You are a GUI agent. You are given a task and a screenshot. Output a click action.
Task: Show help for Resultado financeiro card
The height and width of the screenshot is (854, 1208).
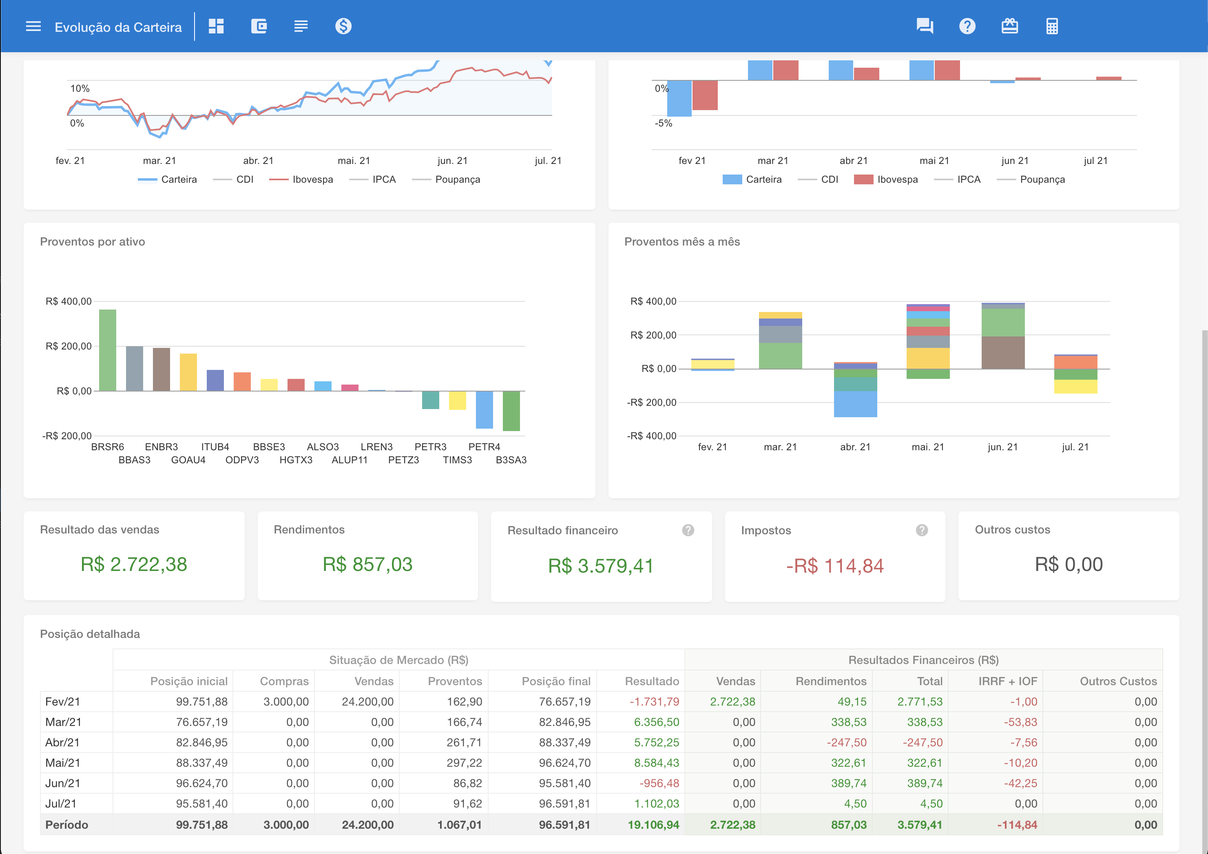[x=688, y=531]
